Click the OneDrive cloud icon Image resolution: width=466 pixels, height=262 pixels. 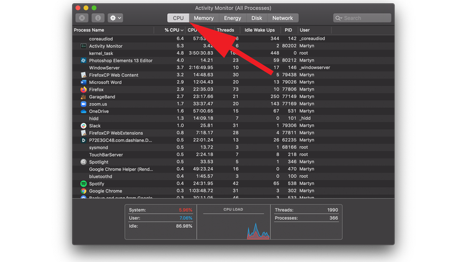click(83, 111)
